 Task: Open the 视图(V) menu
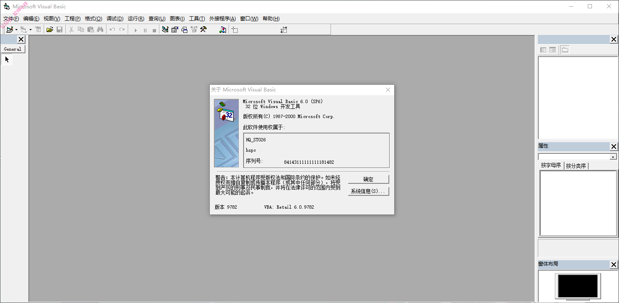pos(52,19)
